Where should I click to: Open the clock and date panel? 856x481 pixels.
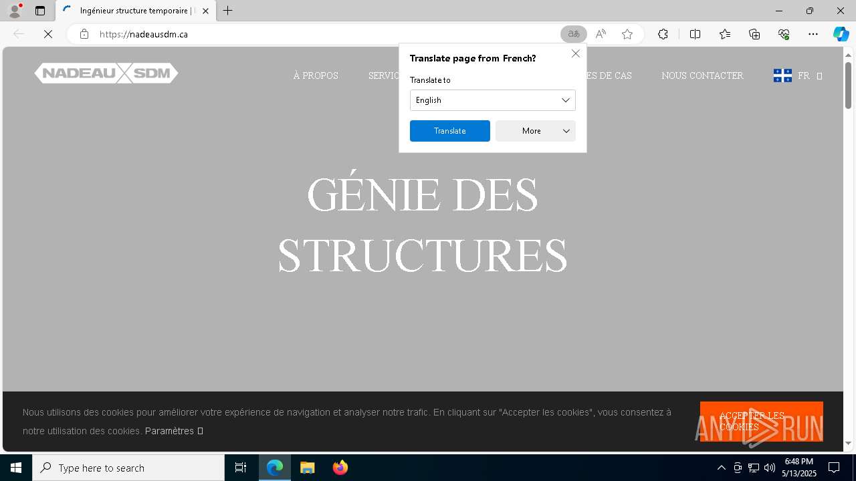coord(799,468)
